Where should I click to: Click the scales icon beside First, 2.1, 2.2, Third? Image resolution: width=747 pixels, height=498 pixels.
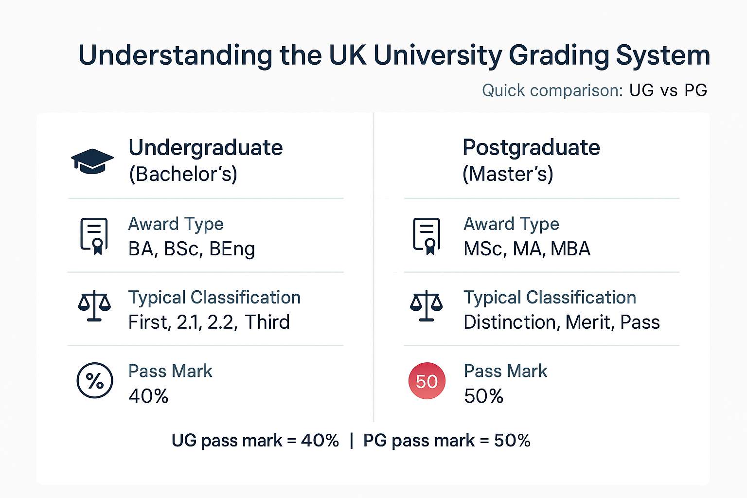click(94, 306)
